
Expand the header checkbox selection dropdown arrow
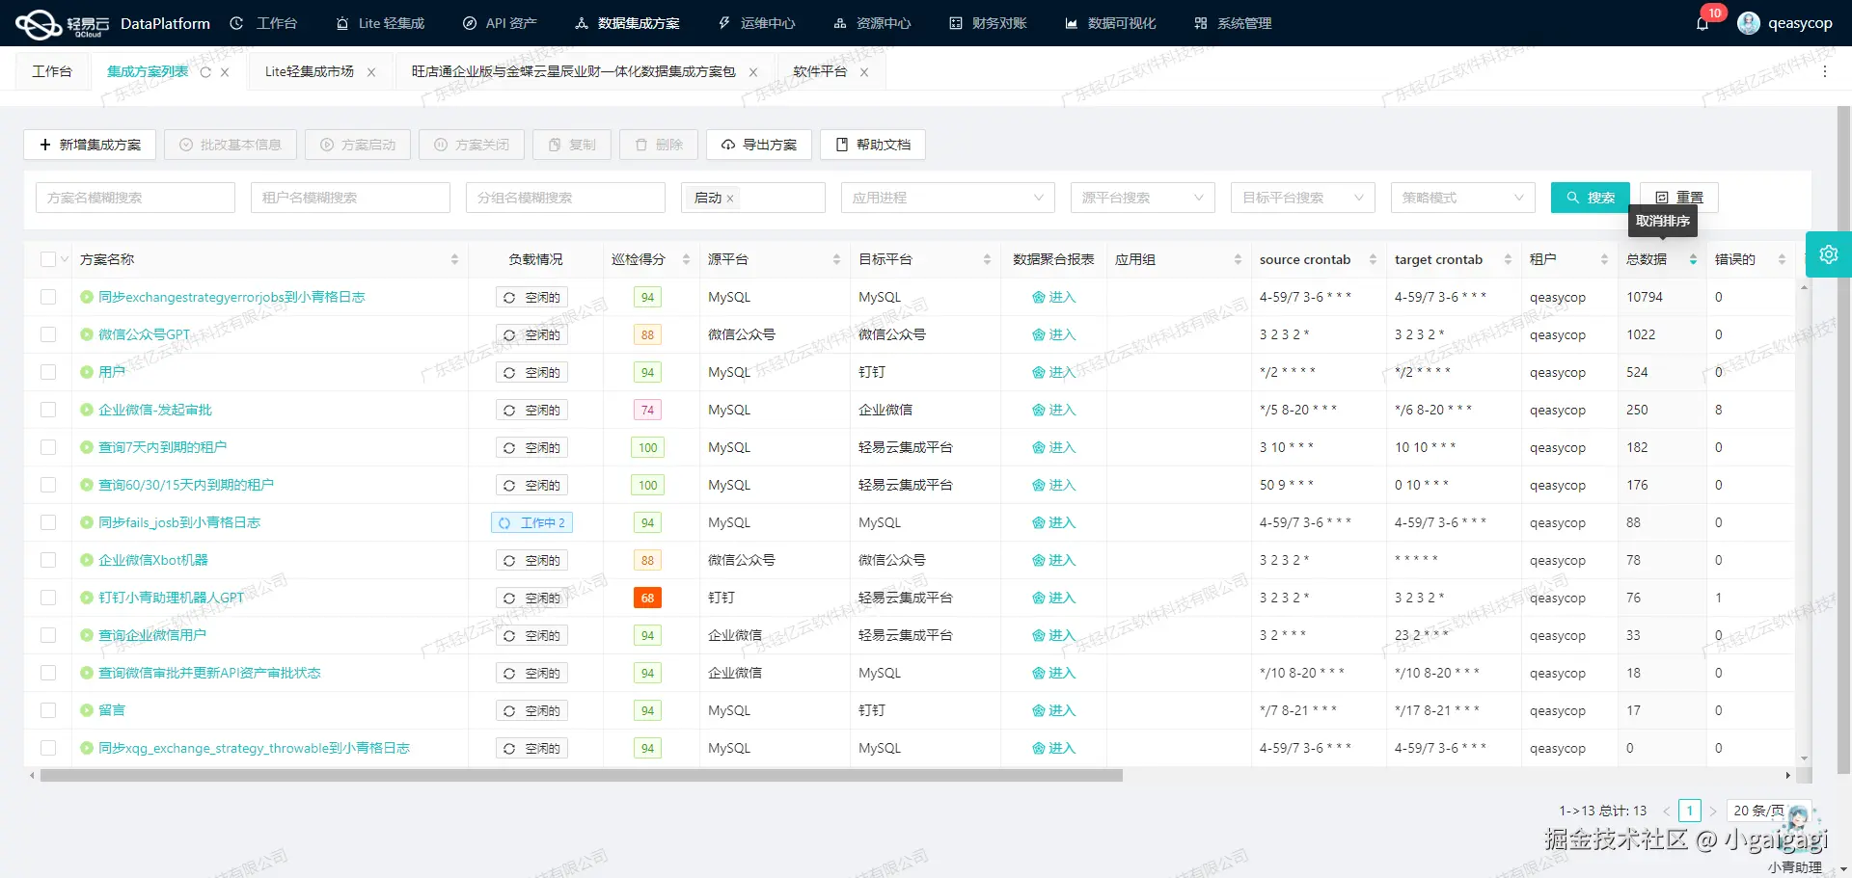point(65,259)
